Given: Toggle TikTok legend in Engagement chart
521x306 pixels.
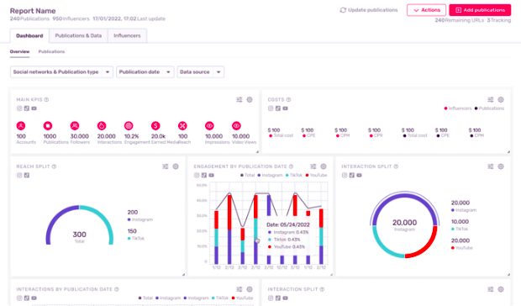Looking at the screenshot, I should [x=293, y=175].
